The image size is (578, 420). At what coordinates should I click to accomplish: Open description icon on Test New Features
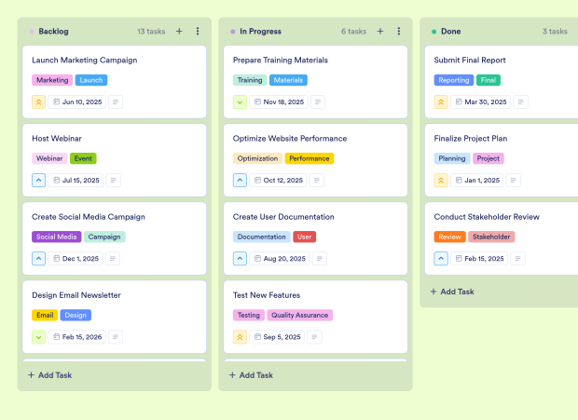[314, 337]
